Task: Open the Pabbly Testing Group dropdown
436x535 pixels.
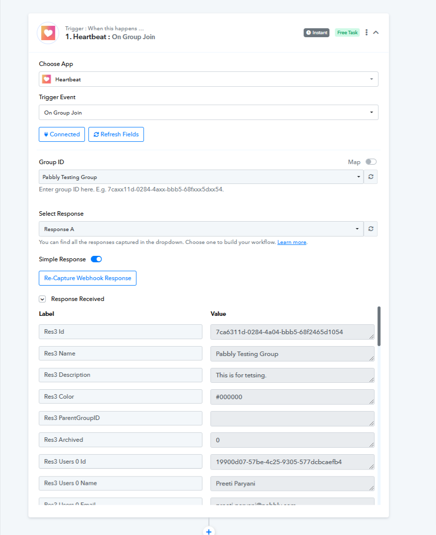Action: pos(201,177)
